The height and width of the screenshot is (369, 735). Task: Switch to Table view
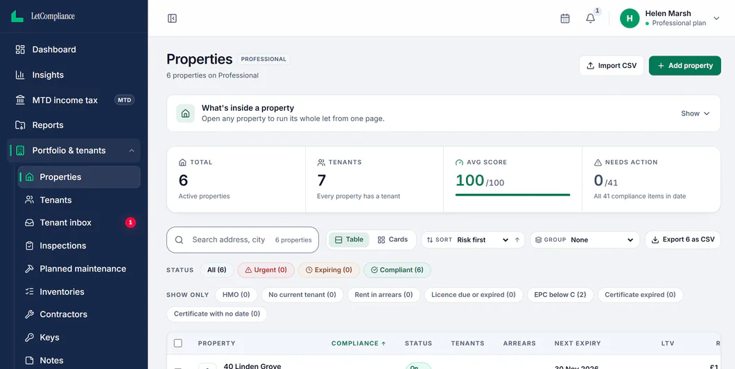tap(349, 240)
